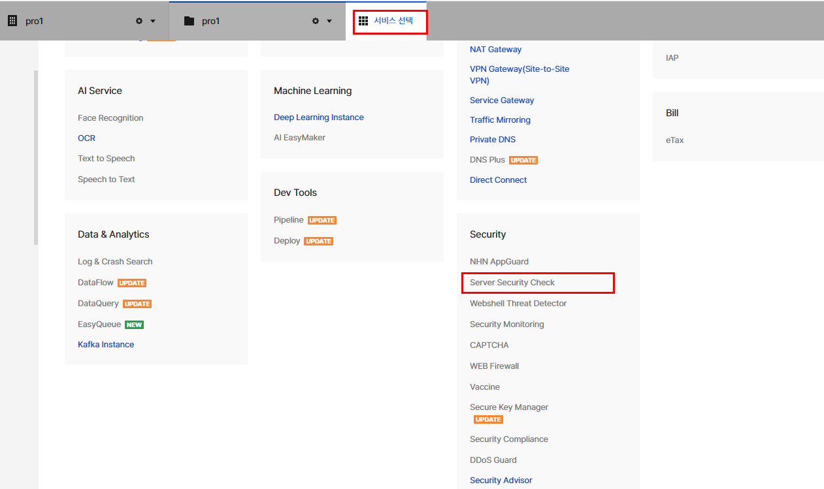Open the Pipeline dev tool

coord(289,220)
